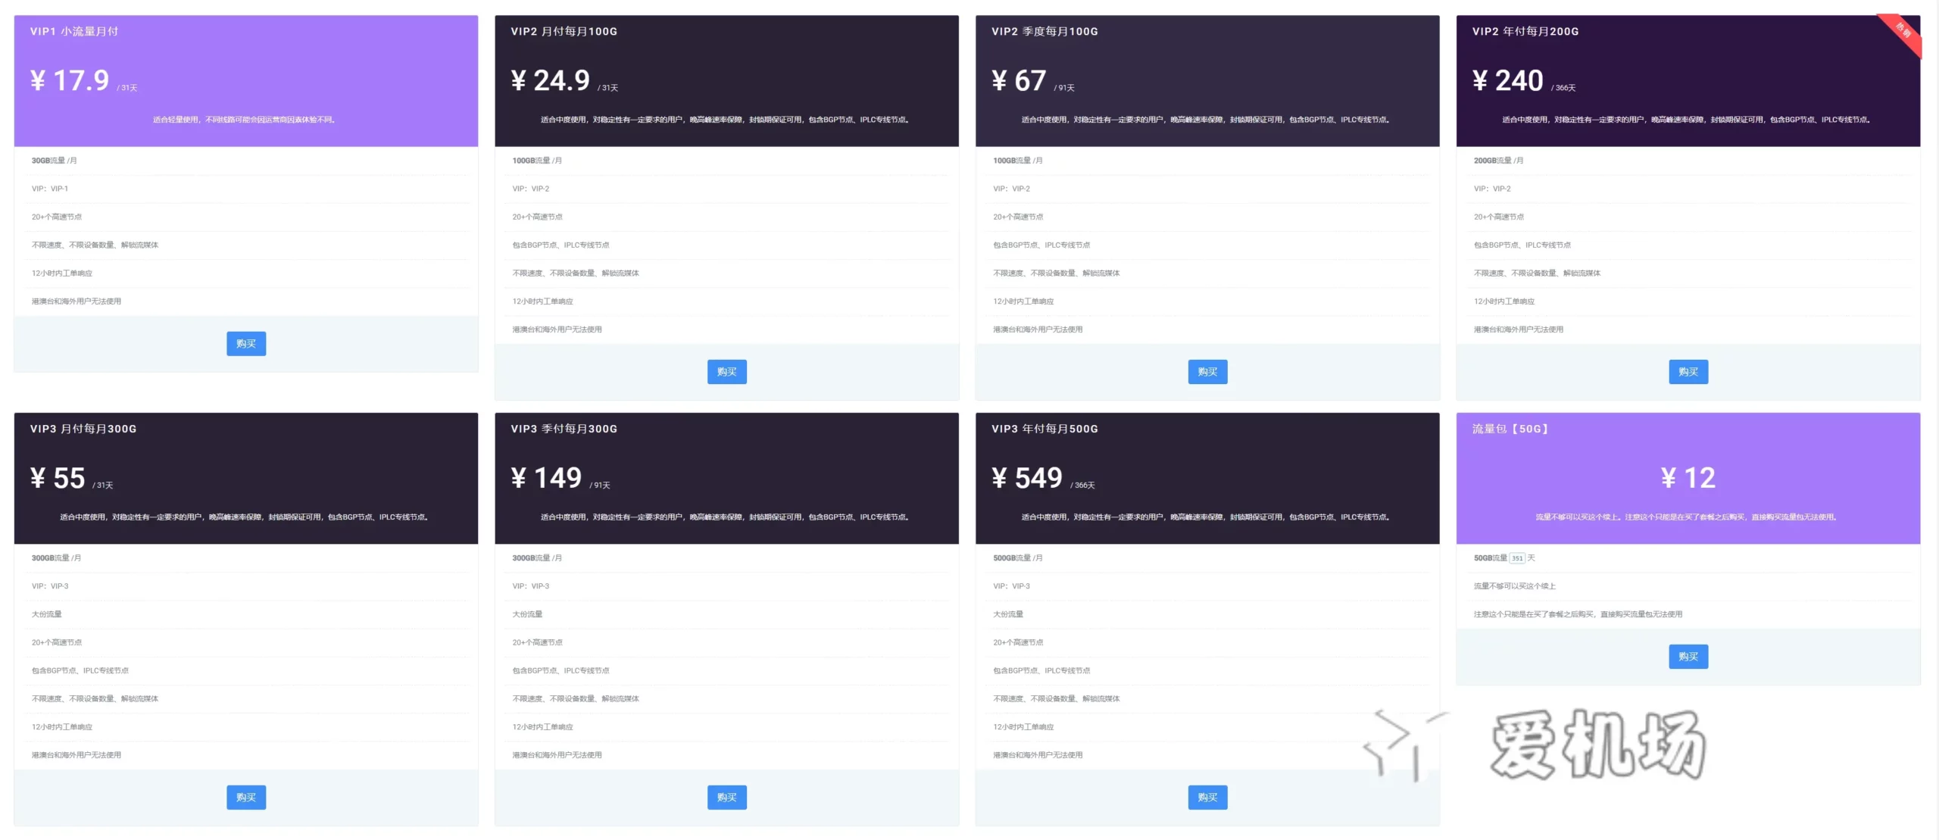Click 港澳台和海外用户无法使用 row in VIP3 季付 card
The width and height of the screenshot is (1939, 840).
click(726, 755)
